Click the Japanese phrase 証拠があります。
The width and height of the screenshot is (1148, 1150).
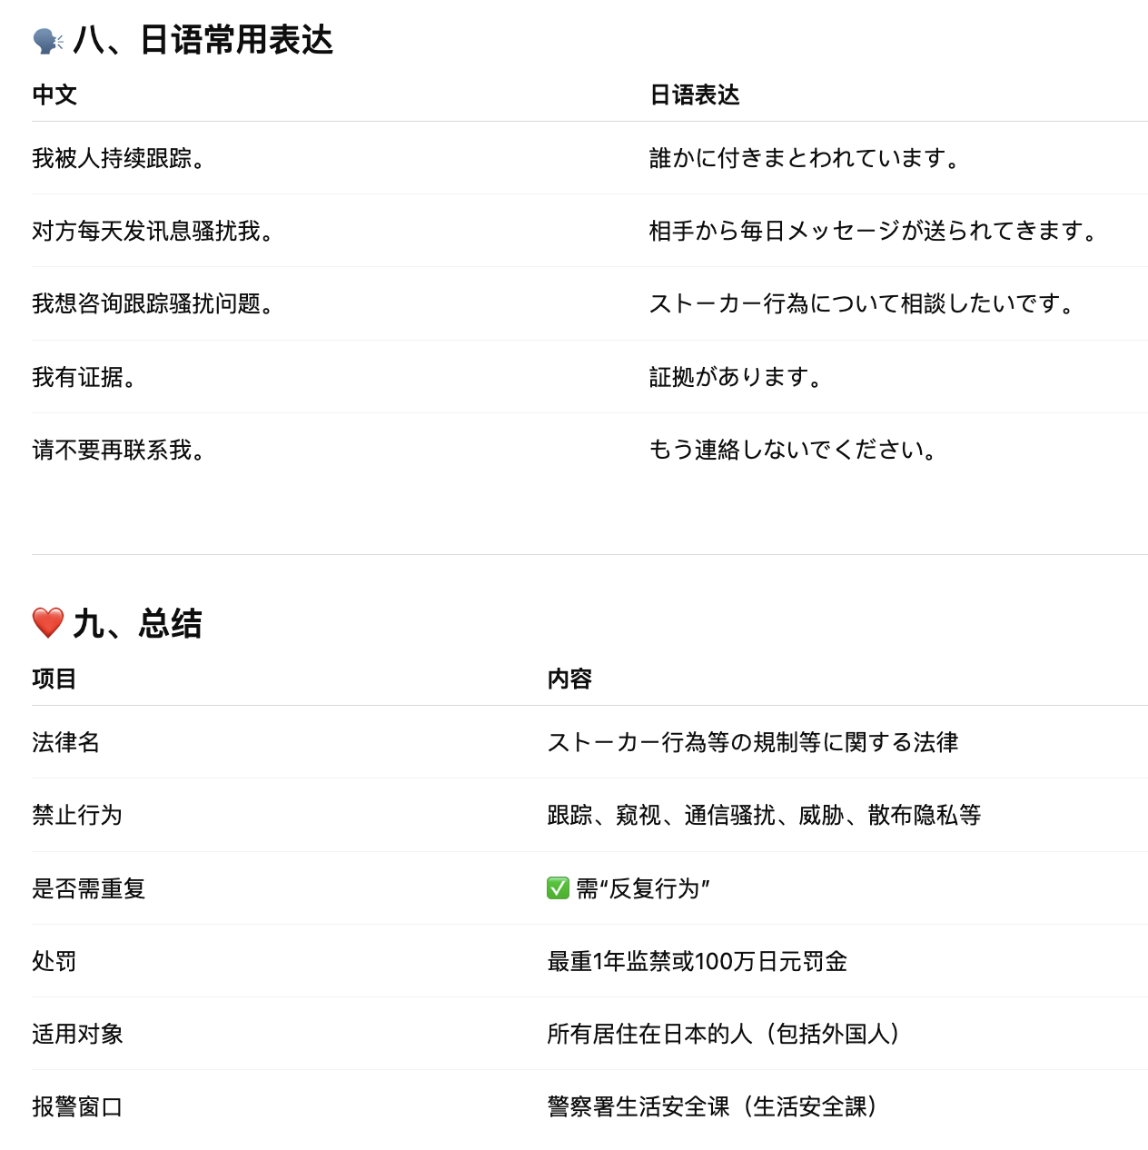point(737,376)
